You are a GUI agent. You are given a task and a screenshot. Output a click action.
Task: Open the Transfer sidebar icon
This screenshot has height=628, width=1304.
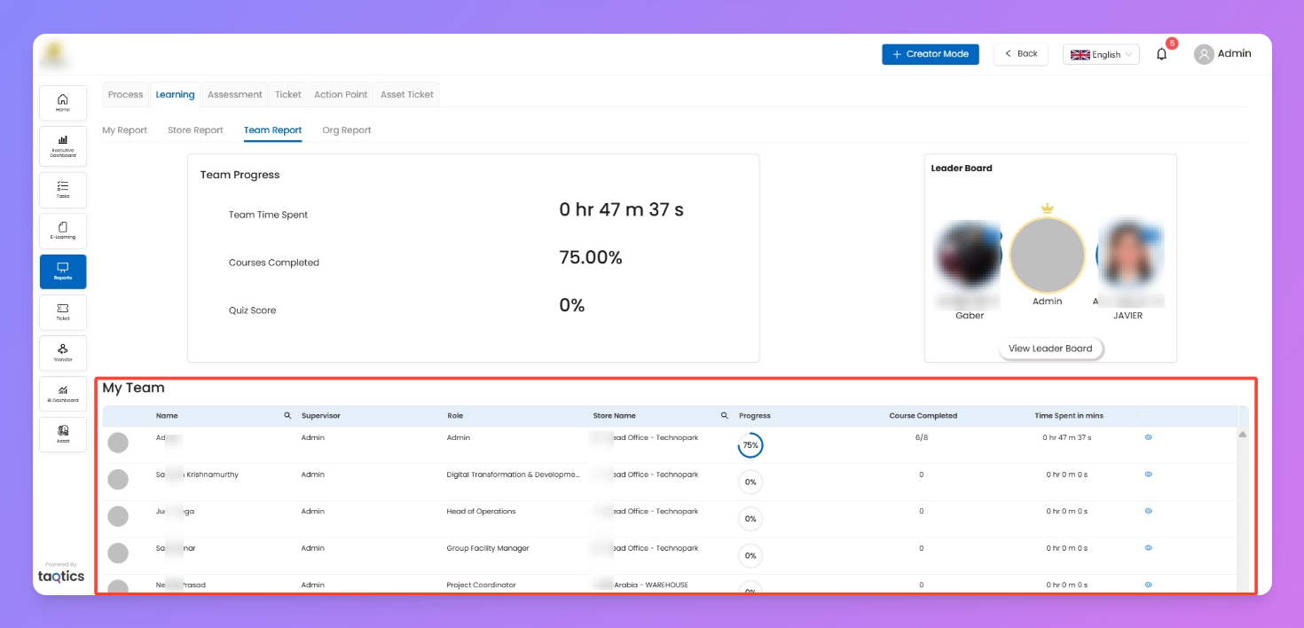coord(63,353)
